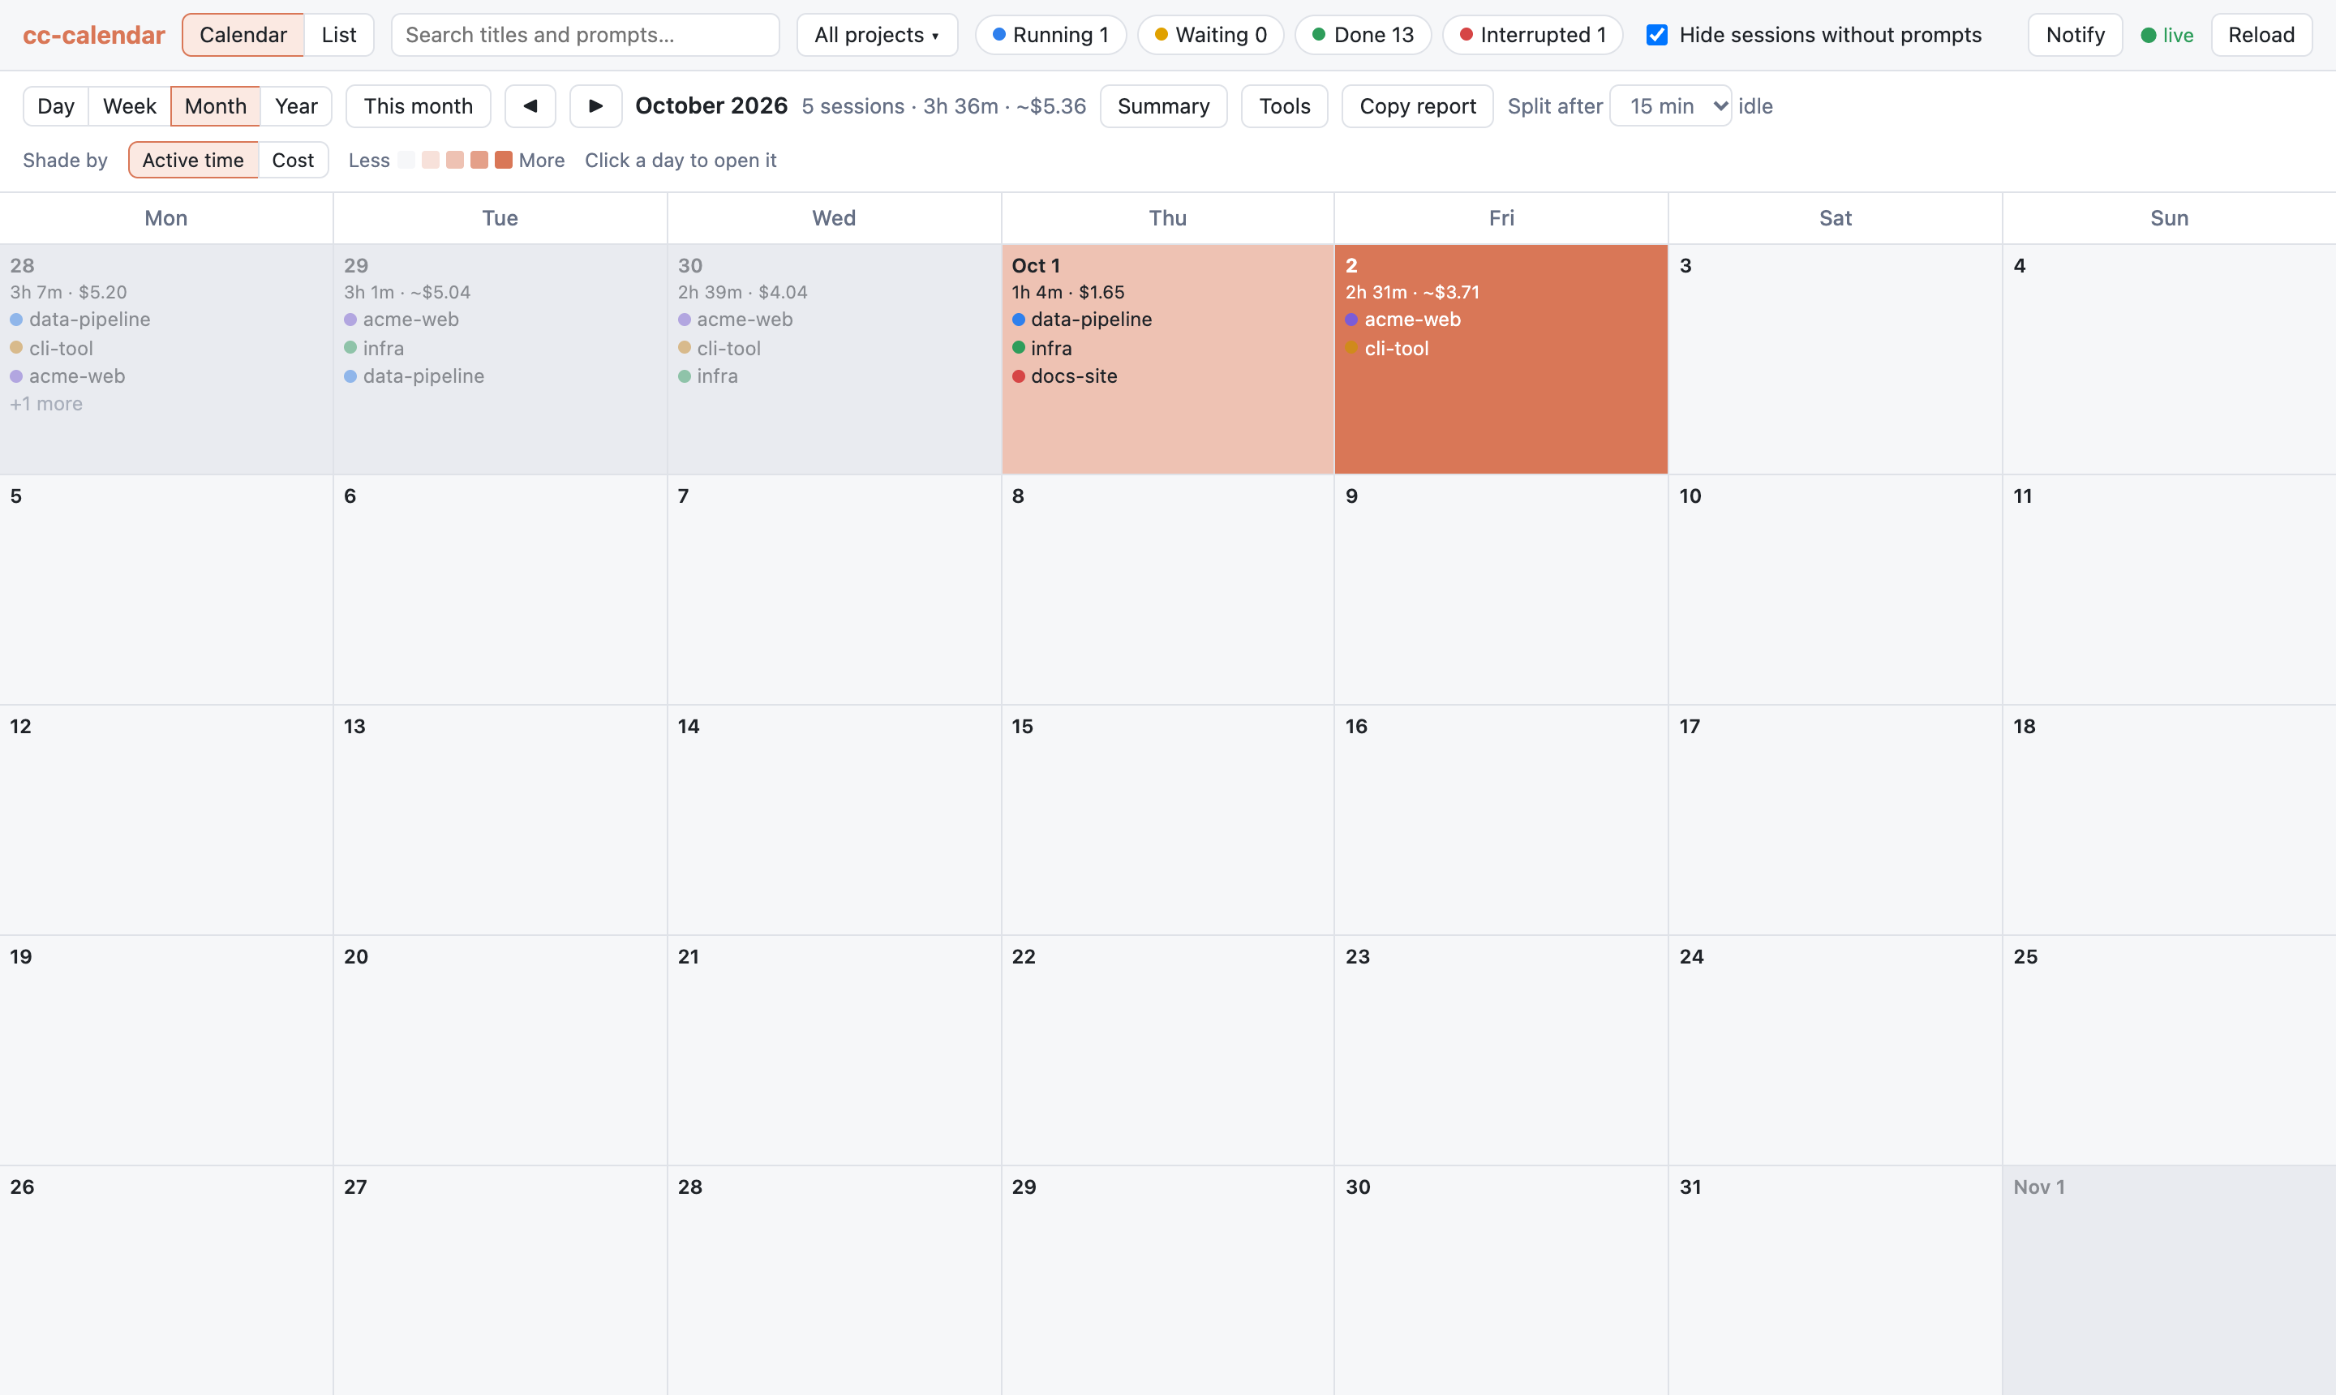The image size is (2336, 1395).
Task: Shade calendar by Active time
Action: 193,160
